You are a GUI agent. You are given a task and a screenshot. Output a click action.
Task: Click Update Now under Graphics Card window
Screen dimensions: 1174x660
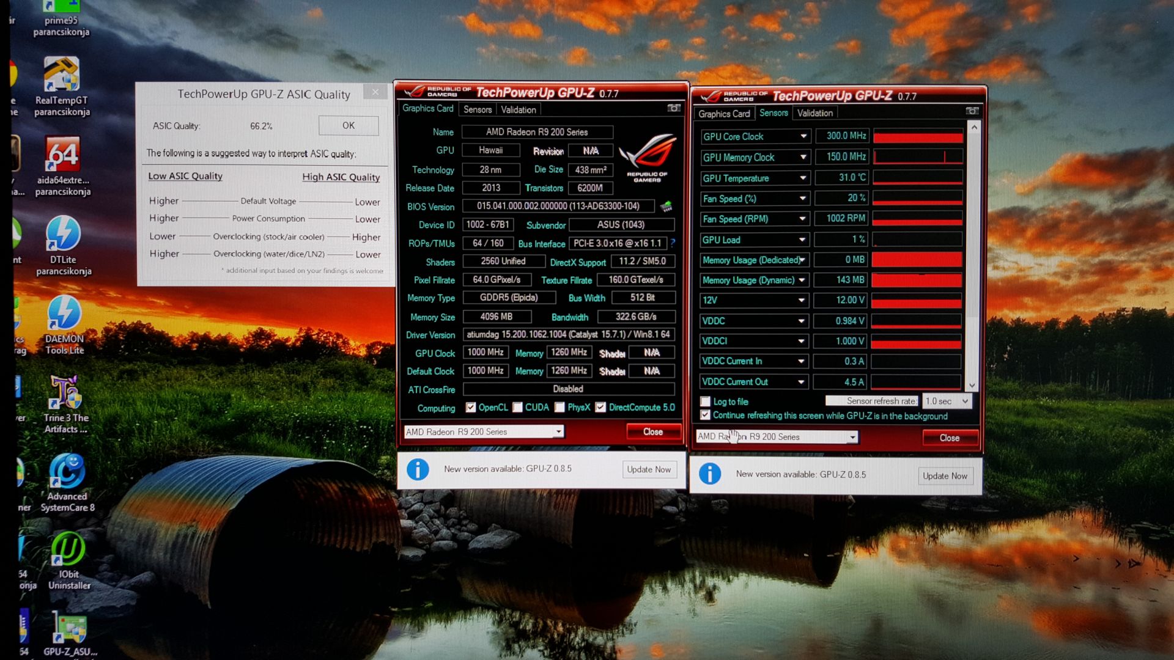pos(648,469)
